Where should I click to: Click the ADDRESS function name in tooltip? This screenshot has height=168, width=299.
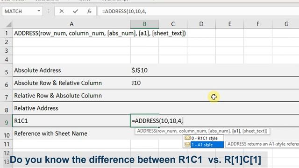click(x=146, y=131)
